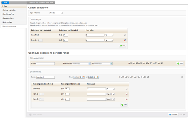Image resolution: width=189 pixels, height=118 pixels.
Task: Remove Exception 1 with the X icon
Action: point(182,77)
